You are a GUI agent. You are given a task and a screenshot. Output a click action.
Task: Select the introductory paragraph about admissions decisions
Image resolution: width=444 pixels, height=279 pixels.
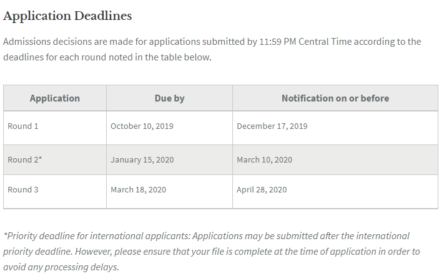(x=212, y=49)
